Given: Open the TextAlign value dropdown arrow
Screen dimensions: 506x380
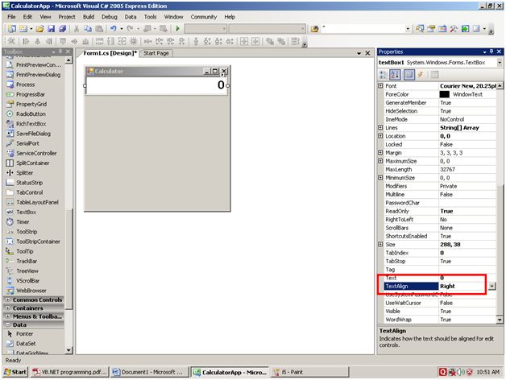Looking at the screenshot, I should click(491, 286).
